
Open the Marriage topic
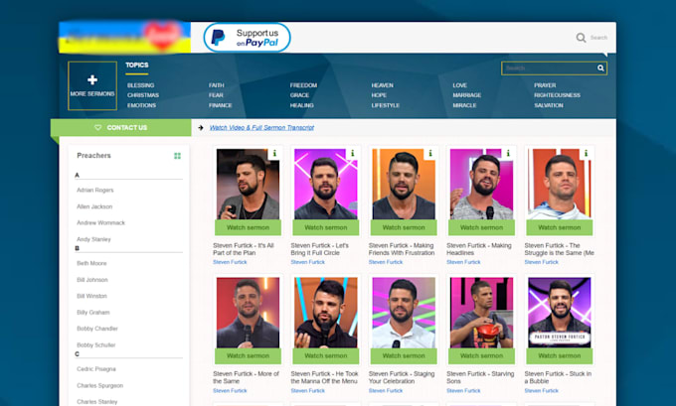tap(467, 95)
